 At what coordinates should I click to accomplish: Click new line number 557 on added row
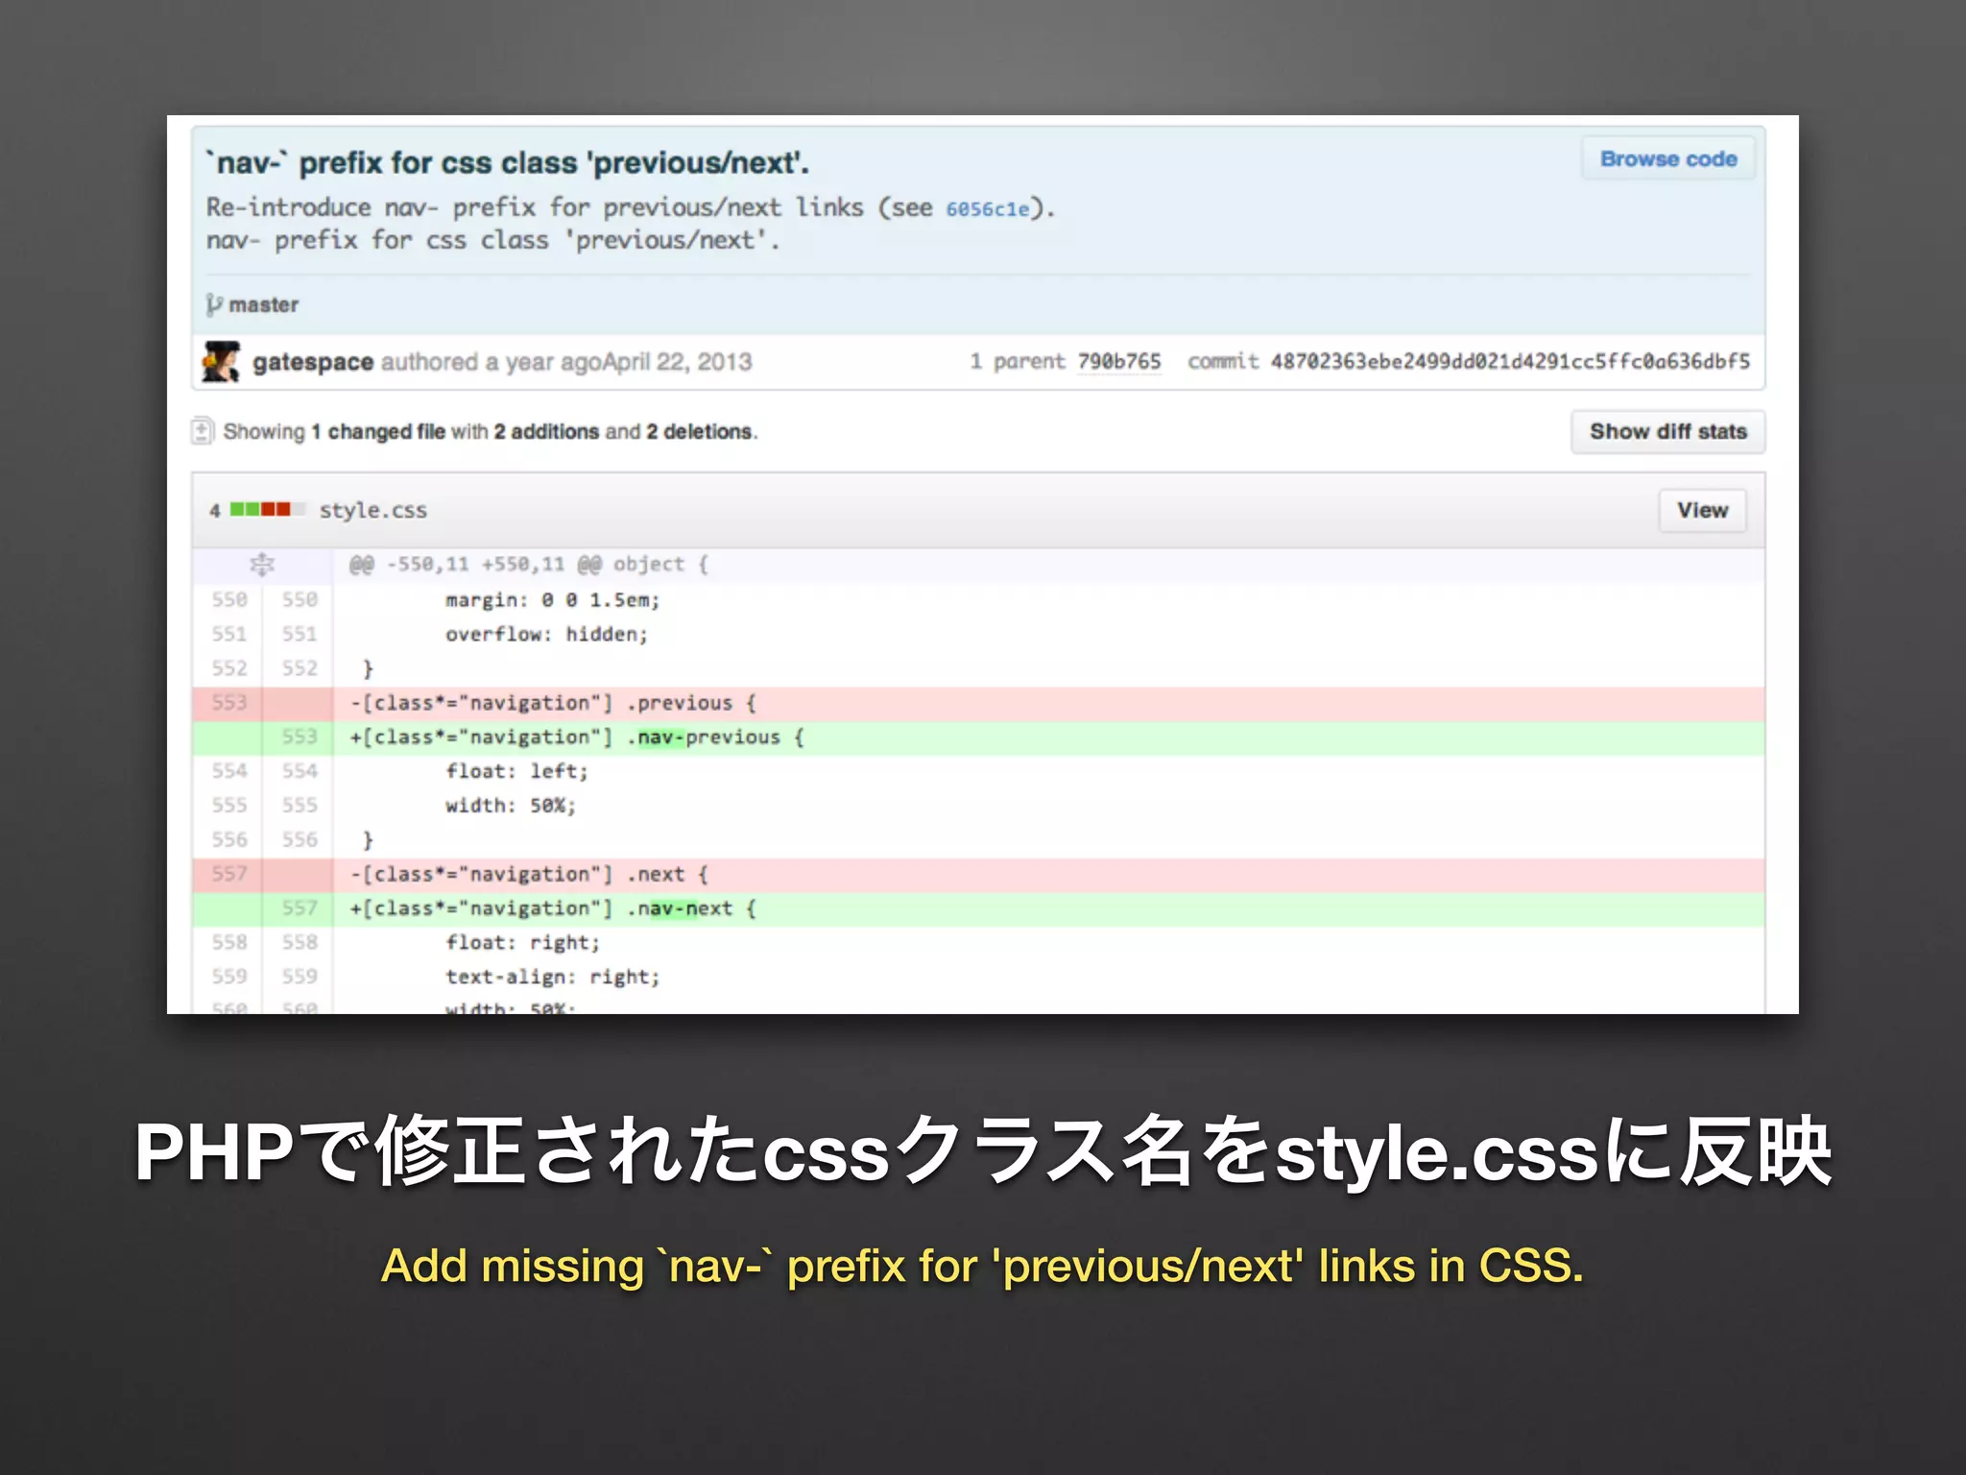(x=300, y=908)
